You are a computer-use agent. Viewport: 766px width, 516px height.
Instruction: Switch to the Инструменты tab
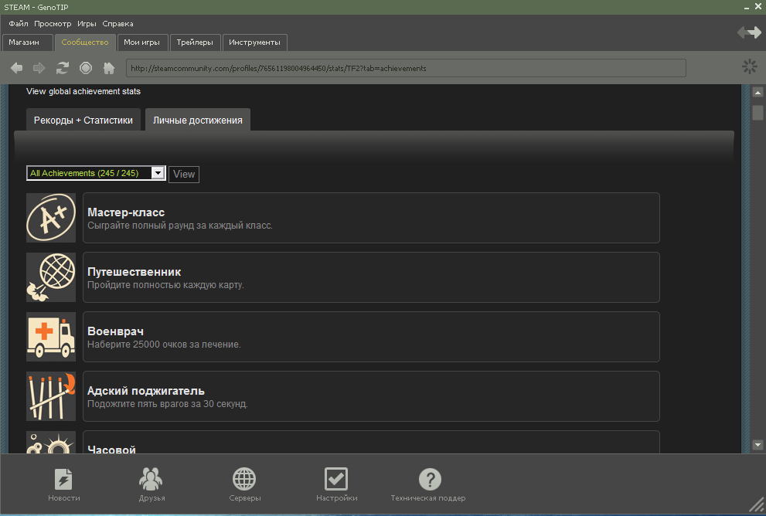pyautogui.click(x=254, y=42)
